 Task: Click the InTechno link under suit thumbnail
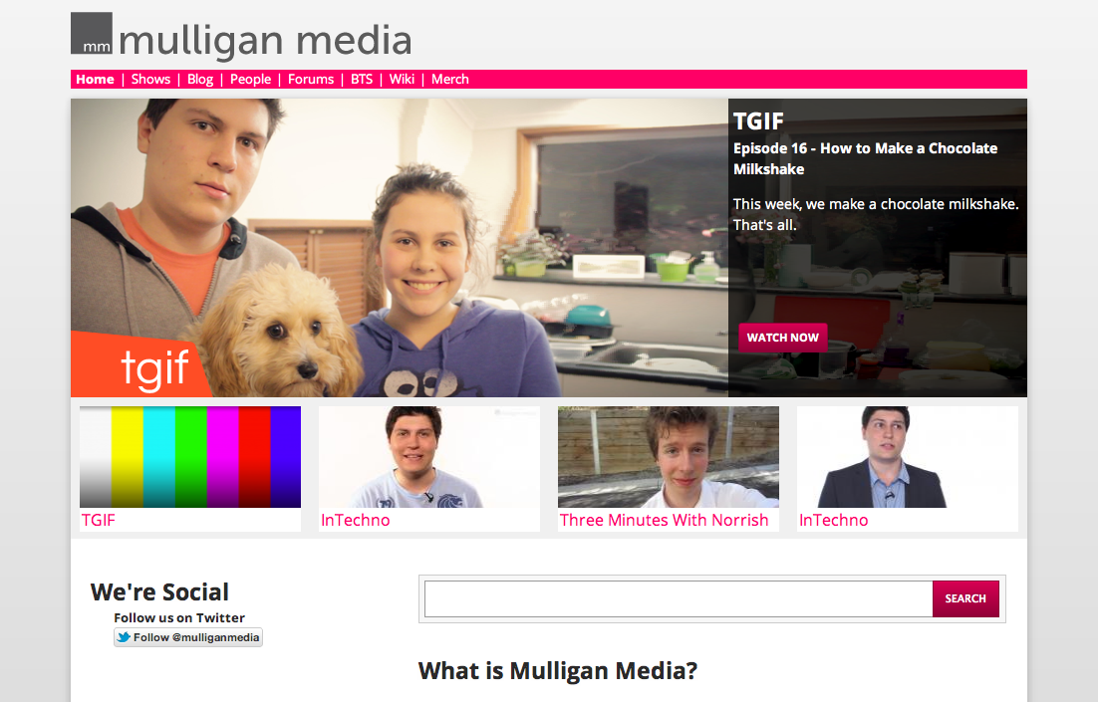[x=833, y=520]
